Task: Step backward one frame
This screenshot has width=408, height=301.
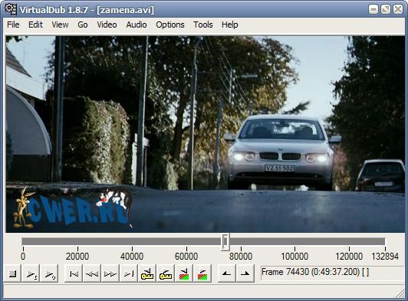Action: click(x=92, y=273)
